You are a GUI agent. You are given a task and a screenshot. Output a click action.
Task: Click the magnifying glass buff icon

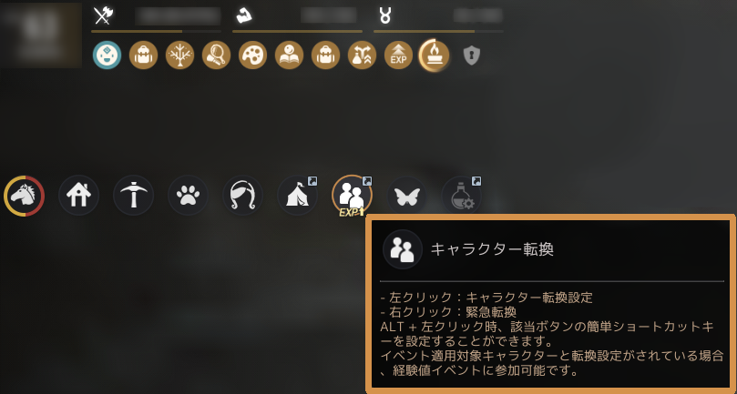coord(216,55)
